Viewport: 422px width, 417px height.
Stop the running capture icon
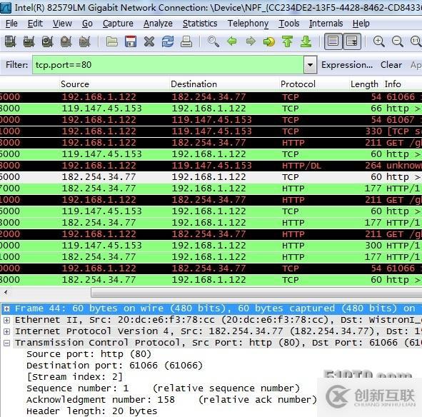point(66,41)
